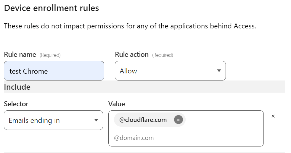This screenshot has width=291, height=153.
Task: Click the Value column label
Action: (x=117, y=104)
